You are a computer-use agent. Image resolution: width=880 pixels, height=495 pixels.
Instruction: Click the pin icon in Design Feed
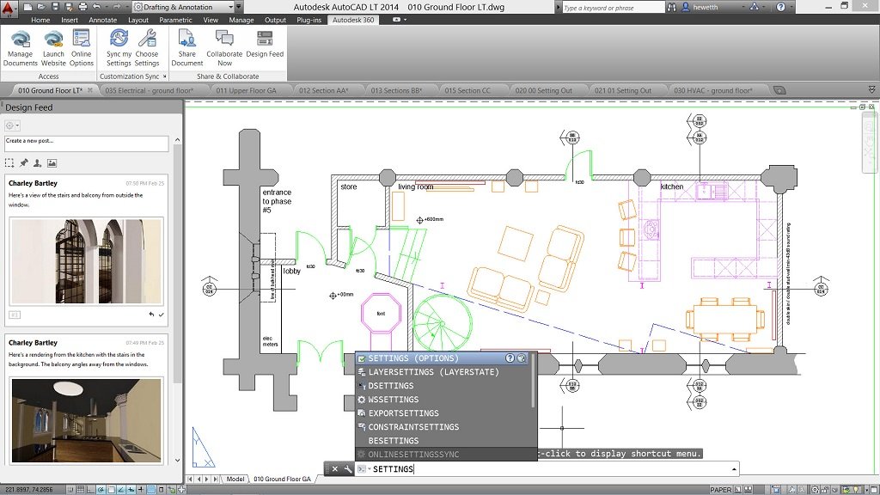[24, 163]
